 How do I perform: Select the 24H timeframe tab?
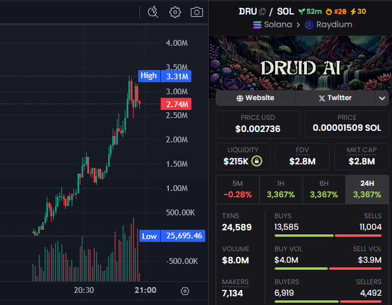tap(367, 189)
